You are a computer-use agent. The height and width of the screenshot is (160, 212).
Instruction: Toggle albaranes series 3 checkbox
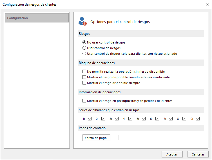coord(117,119)
